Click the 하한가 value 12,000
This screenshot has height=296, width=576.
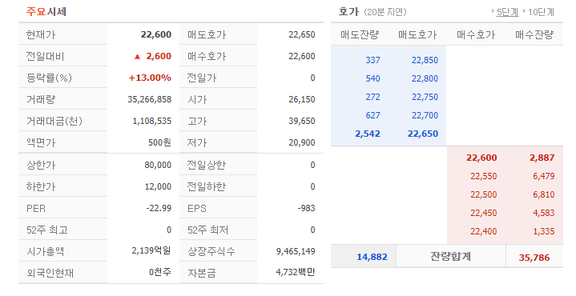coord(158,186)
